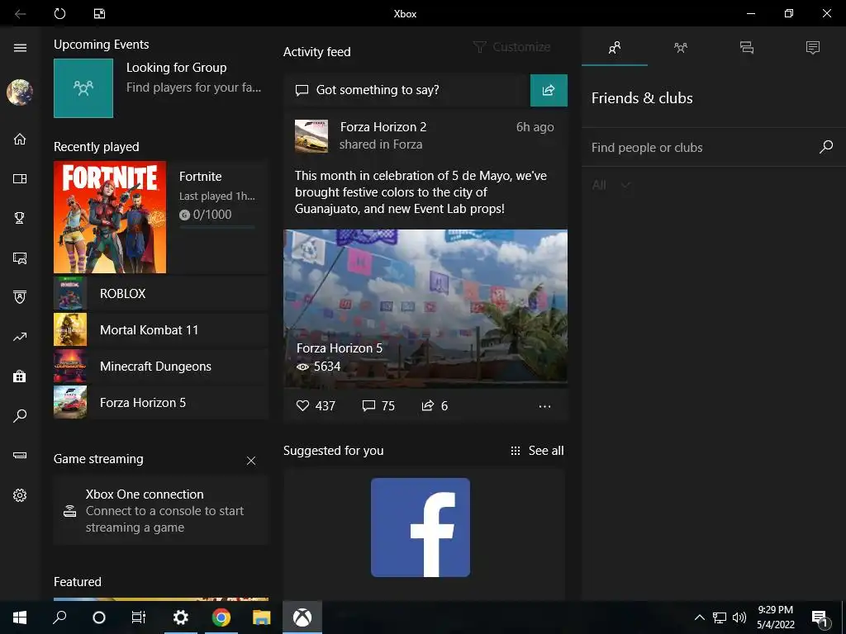Open the profile avatar picture

click(x=20, y=92)
